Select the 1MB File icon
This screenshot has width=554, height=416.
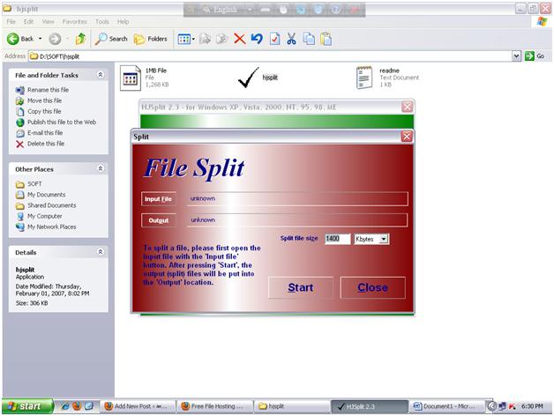131,78
